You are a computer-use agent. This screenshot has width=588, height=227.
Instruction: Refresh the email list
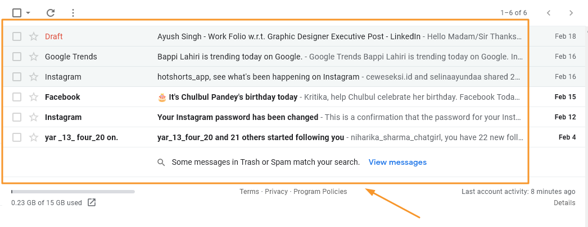(51, 13)
